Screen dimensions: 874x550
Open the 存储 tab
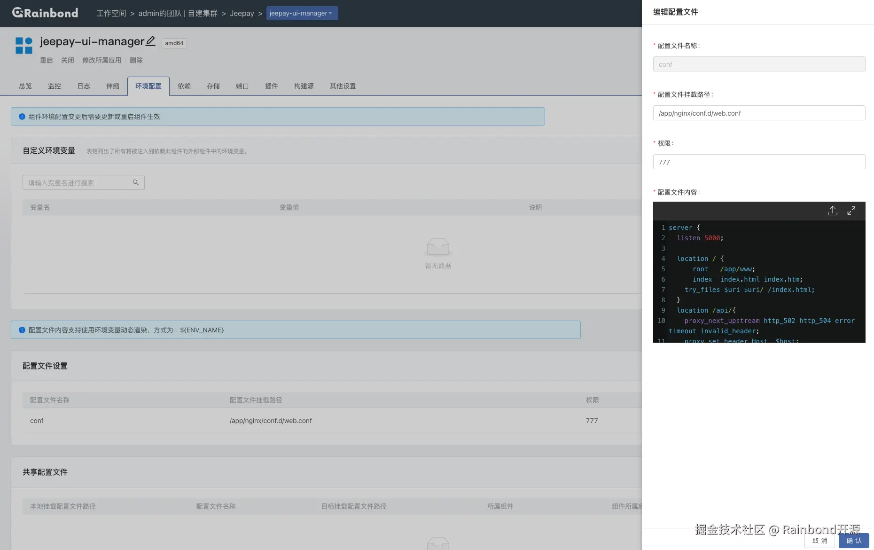point(213,86)
